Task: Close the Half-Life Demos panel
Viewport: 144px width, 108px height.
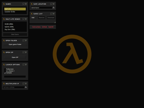Action: [x=26, y=19]
